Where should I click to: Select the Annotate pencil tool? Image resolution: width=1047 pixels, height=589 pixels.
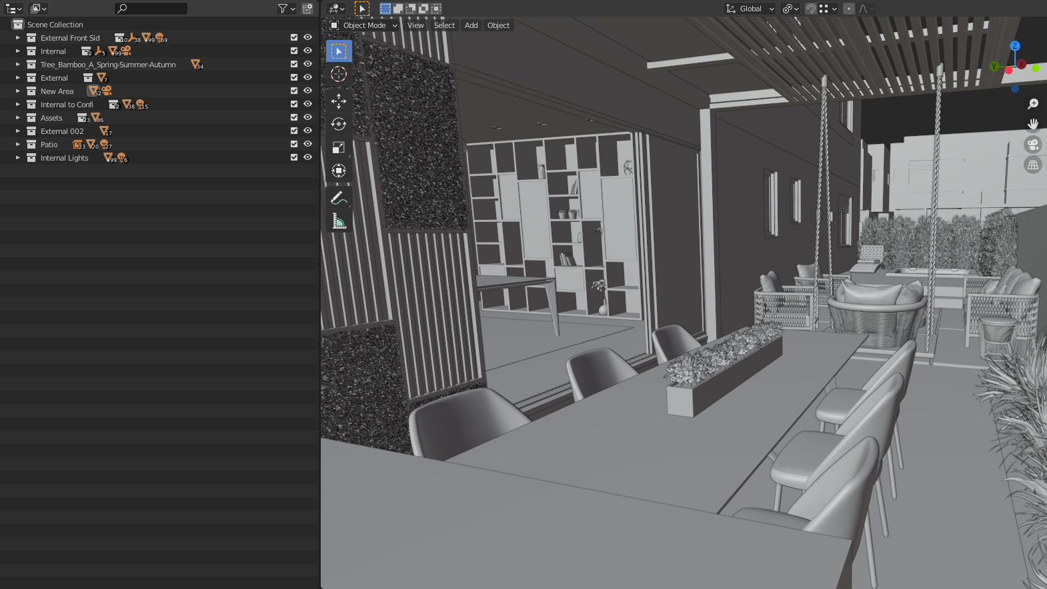click(x=339, y=198)
